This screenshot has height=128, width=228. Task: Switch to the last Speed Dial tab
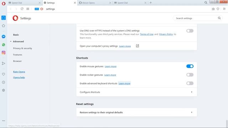tap(130, 2)
